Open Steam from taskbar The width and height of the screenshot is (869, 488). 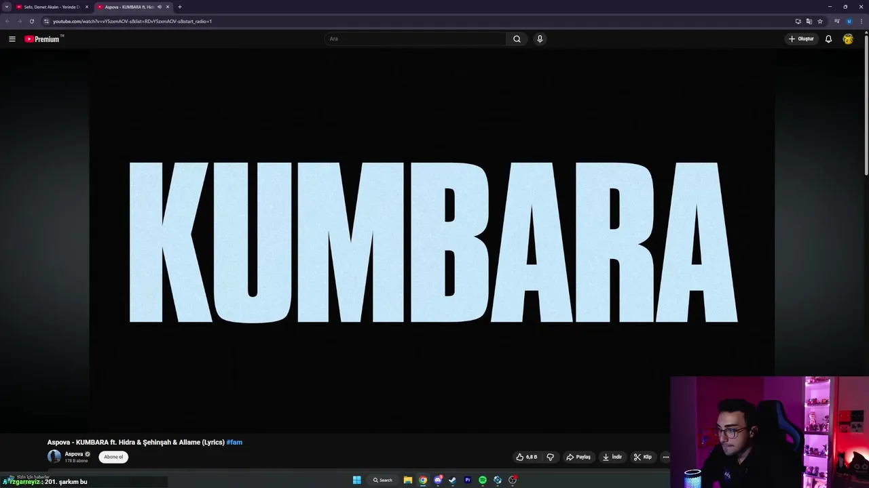pyautogui.click(x=453, y=480)
